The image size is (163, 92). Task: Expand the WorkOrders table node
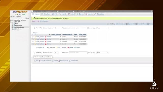point(12,29)
